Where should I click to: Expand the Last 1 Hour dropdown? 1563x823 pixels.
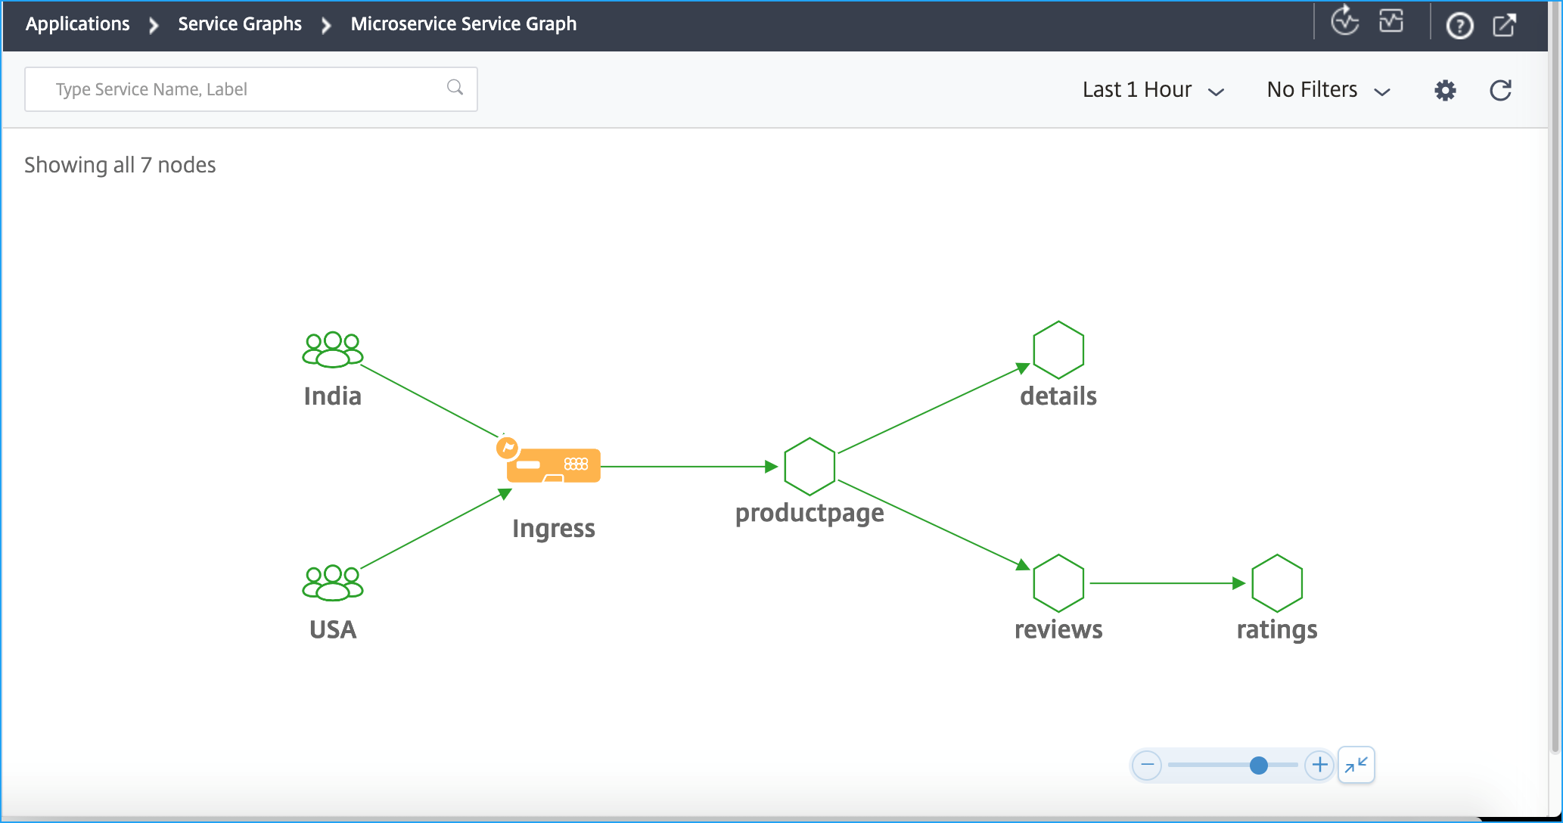pyautogui.click(x=1153, y=90)
